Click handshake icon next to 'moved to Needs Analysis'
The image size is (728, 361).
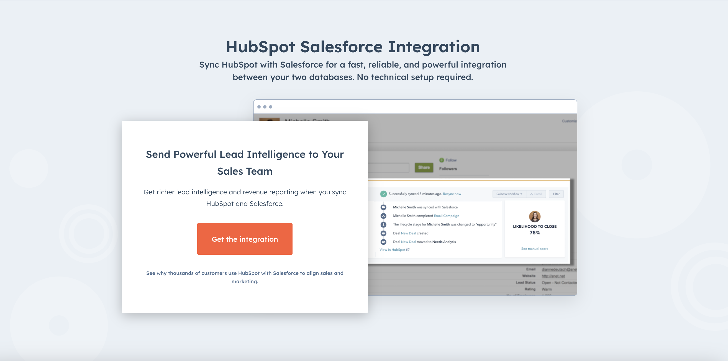(x=383, y=242)
